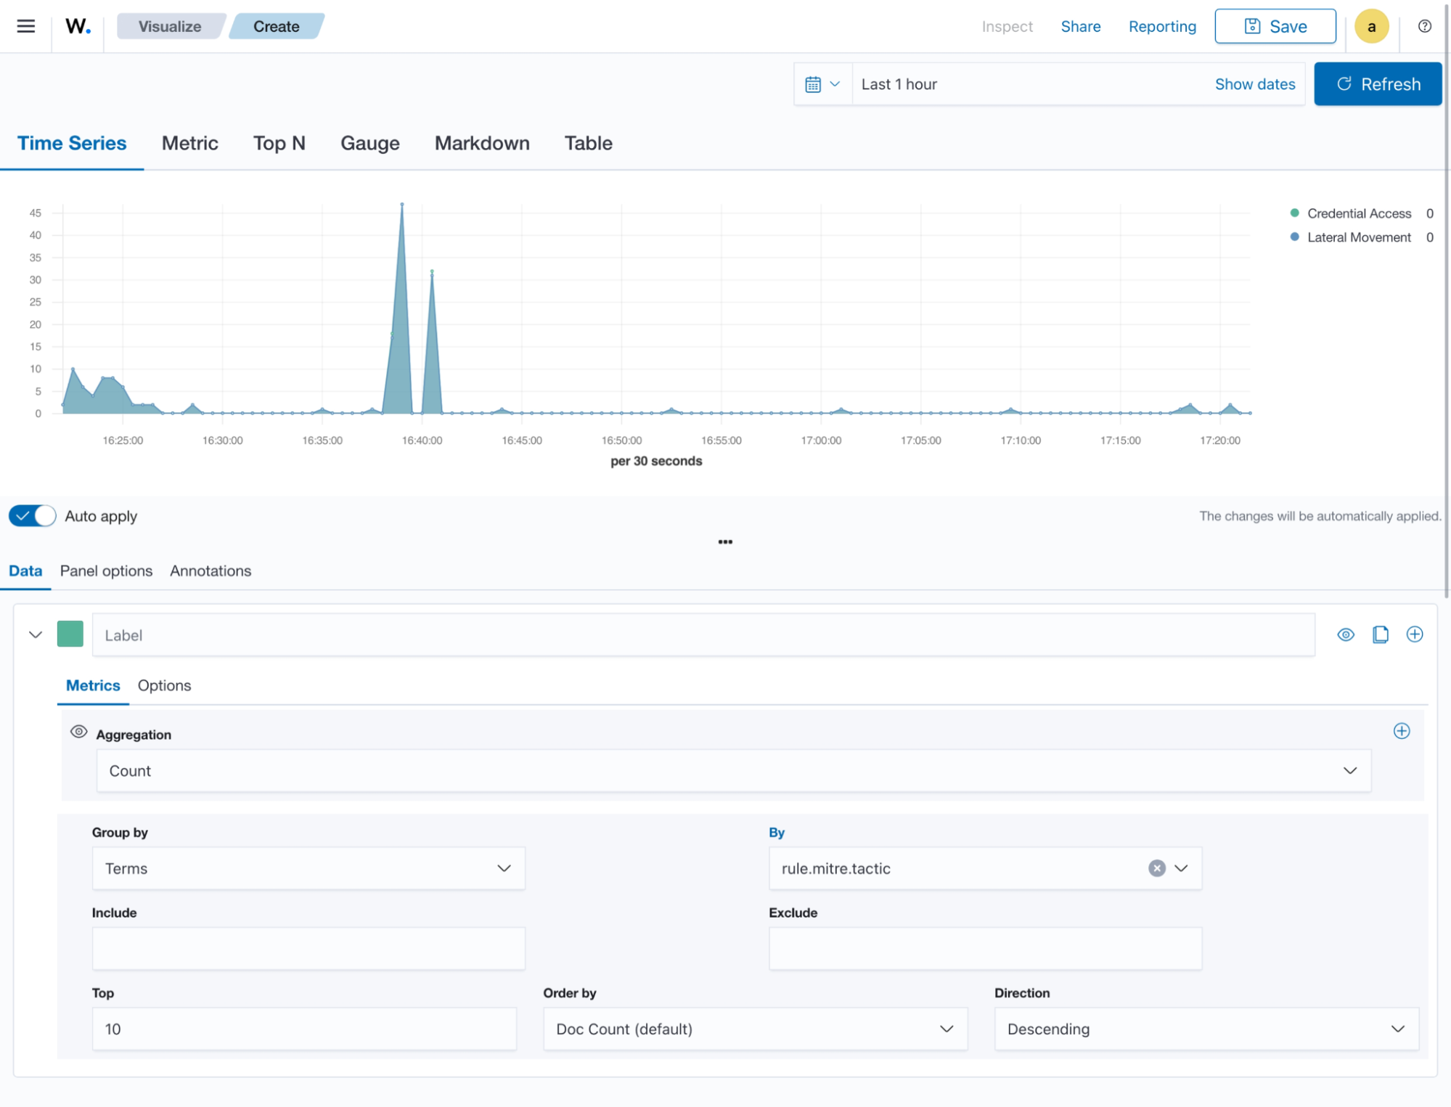Open the Group by Terms dropdown

(308, 867)
